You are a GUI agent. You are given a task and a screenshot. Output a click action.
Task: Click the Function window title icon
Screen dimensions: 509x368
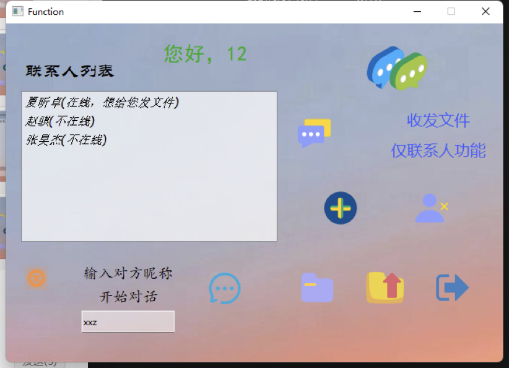(x=17, y=12)
